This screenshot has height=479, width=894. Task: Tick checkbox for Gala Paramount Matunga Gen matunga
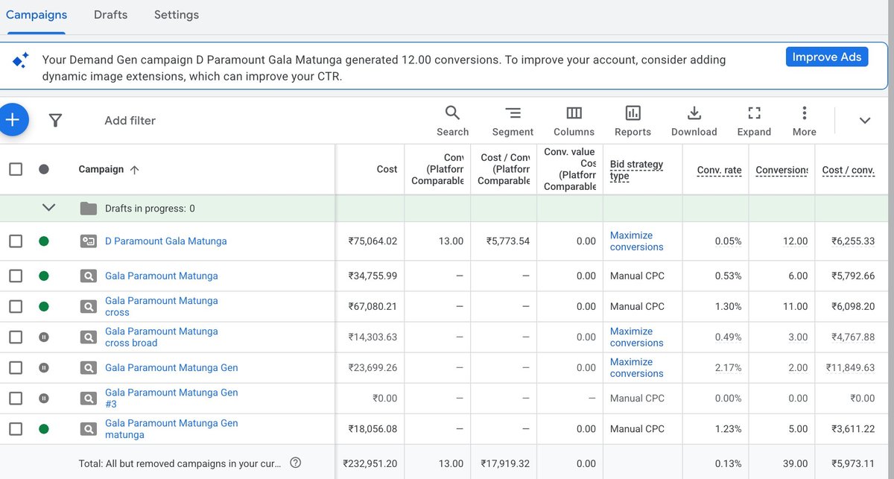pyautogui.click(x=16, y=428)
